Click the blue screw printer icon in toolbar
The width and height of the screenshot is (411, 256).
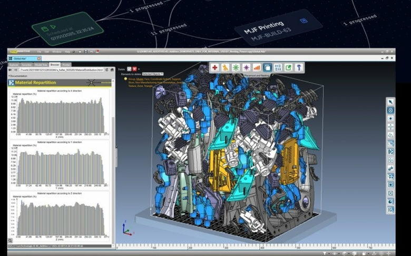click(x=299, y=67)
